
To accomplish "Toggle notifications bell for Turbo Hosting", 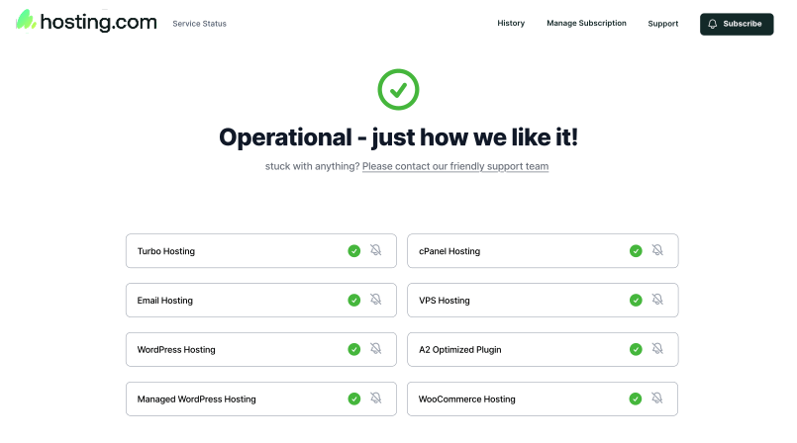I will (x=375, y=250).
